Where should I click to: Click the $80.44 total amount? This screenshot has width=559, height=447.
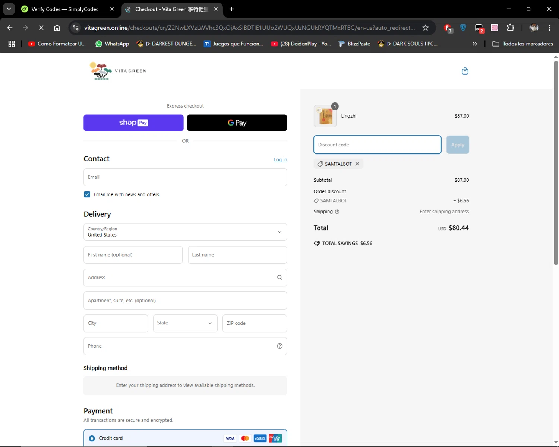click(459, 228)
